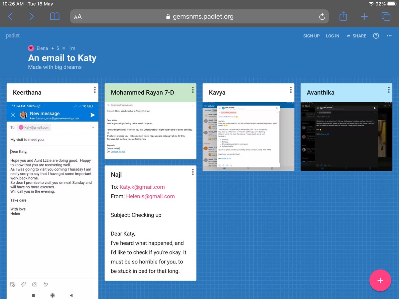Click the Najl post title

[116, 174]
